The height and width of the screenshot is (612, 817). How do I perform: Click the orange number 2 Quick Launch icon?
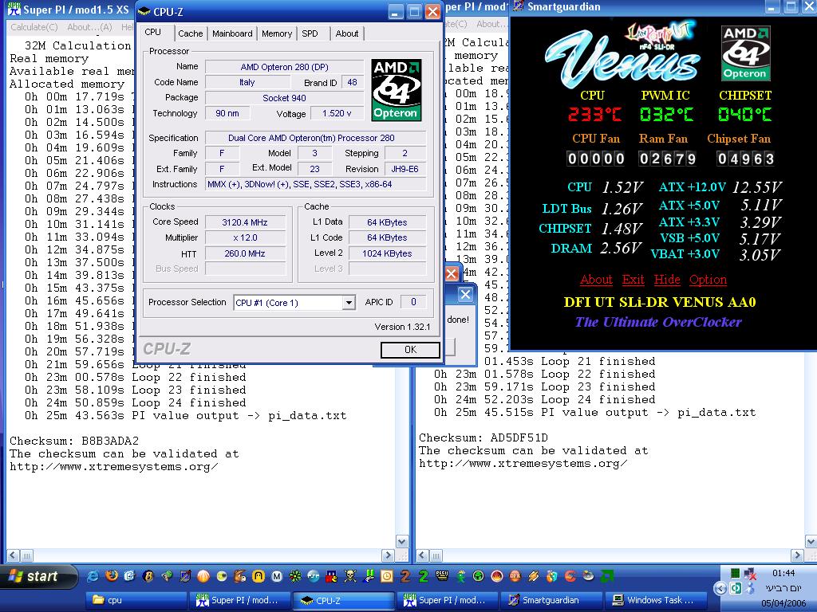(x=405, y=576)
